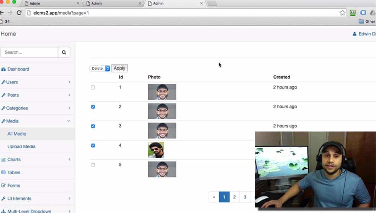The width and height of the screenshot is (376, 213).
Task: Open the Edwin user menu link
Action: point(364,34)
